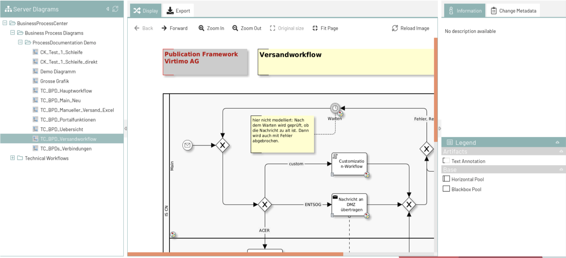Click the collapse arrow in Server Diagrams header
The height and width of the screenshot is (258, 566).
108,9
